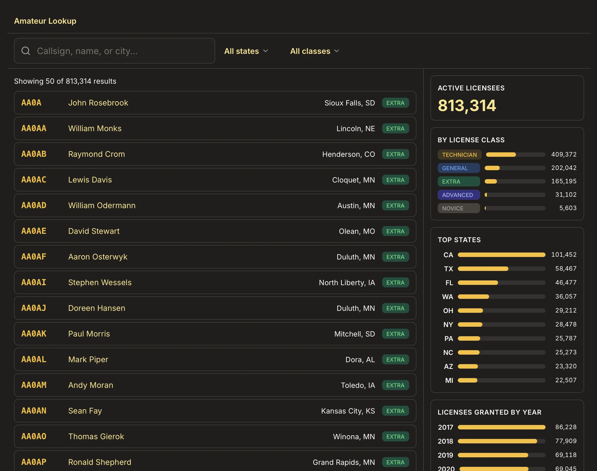Focus the callsign, name, or city search field
The height and width of the screenshot is (471, 597).
click(115, 51)
